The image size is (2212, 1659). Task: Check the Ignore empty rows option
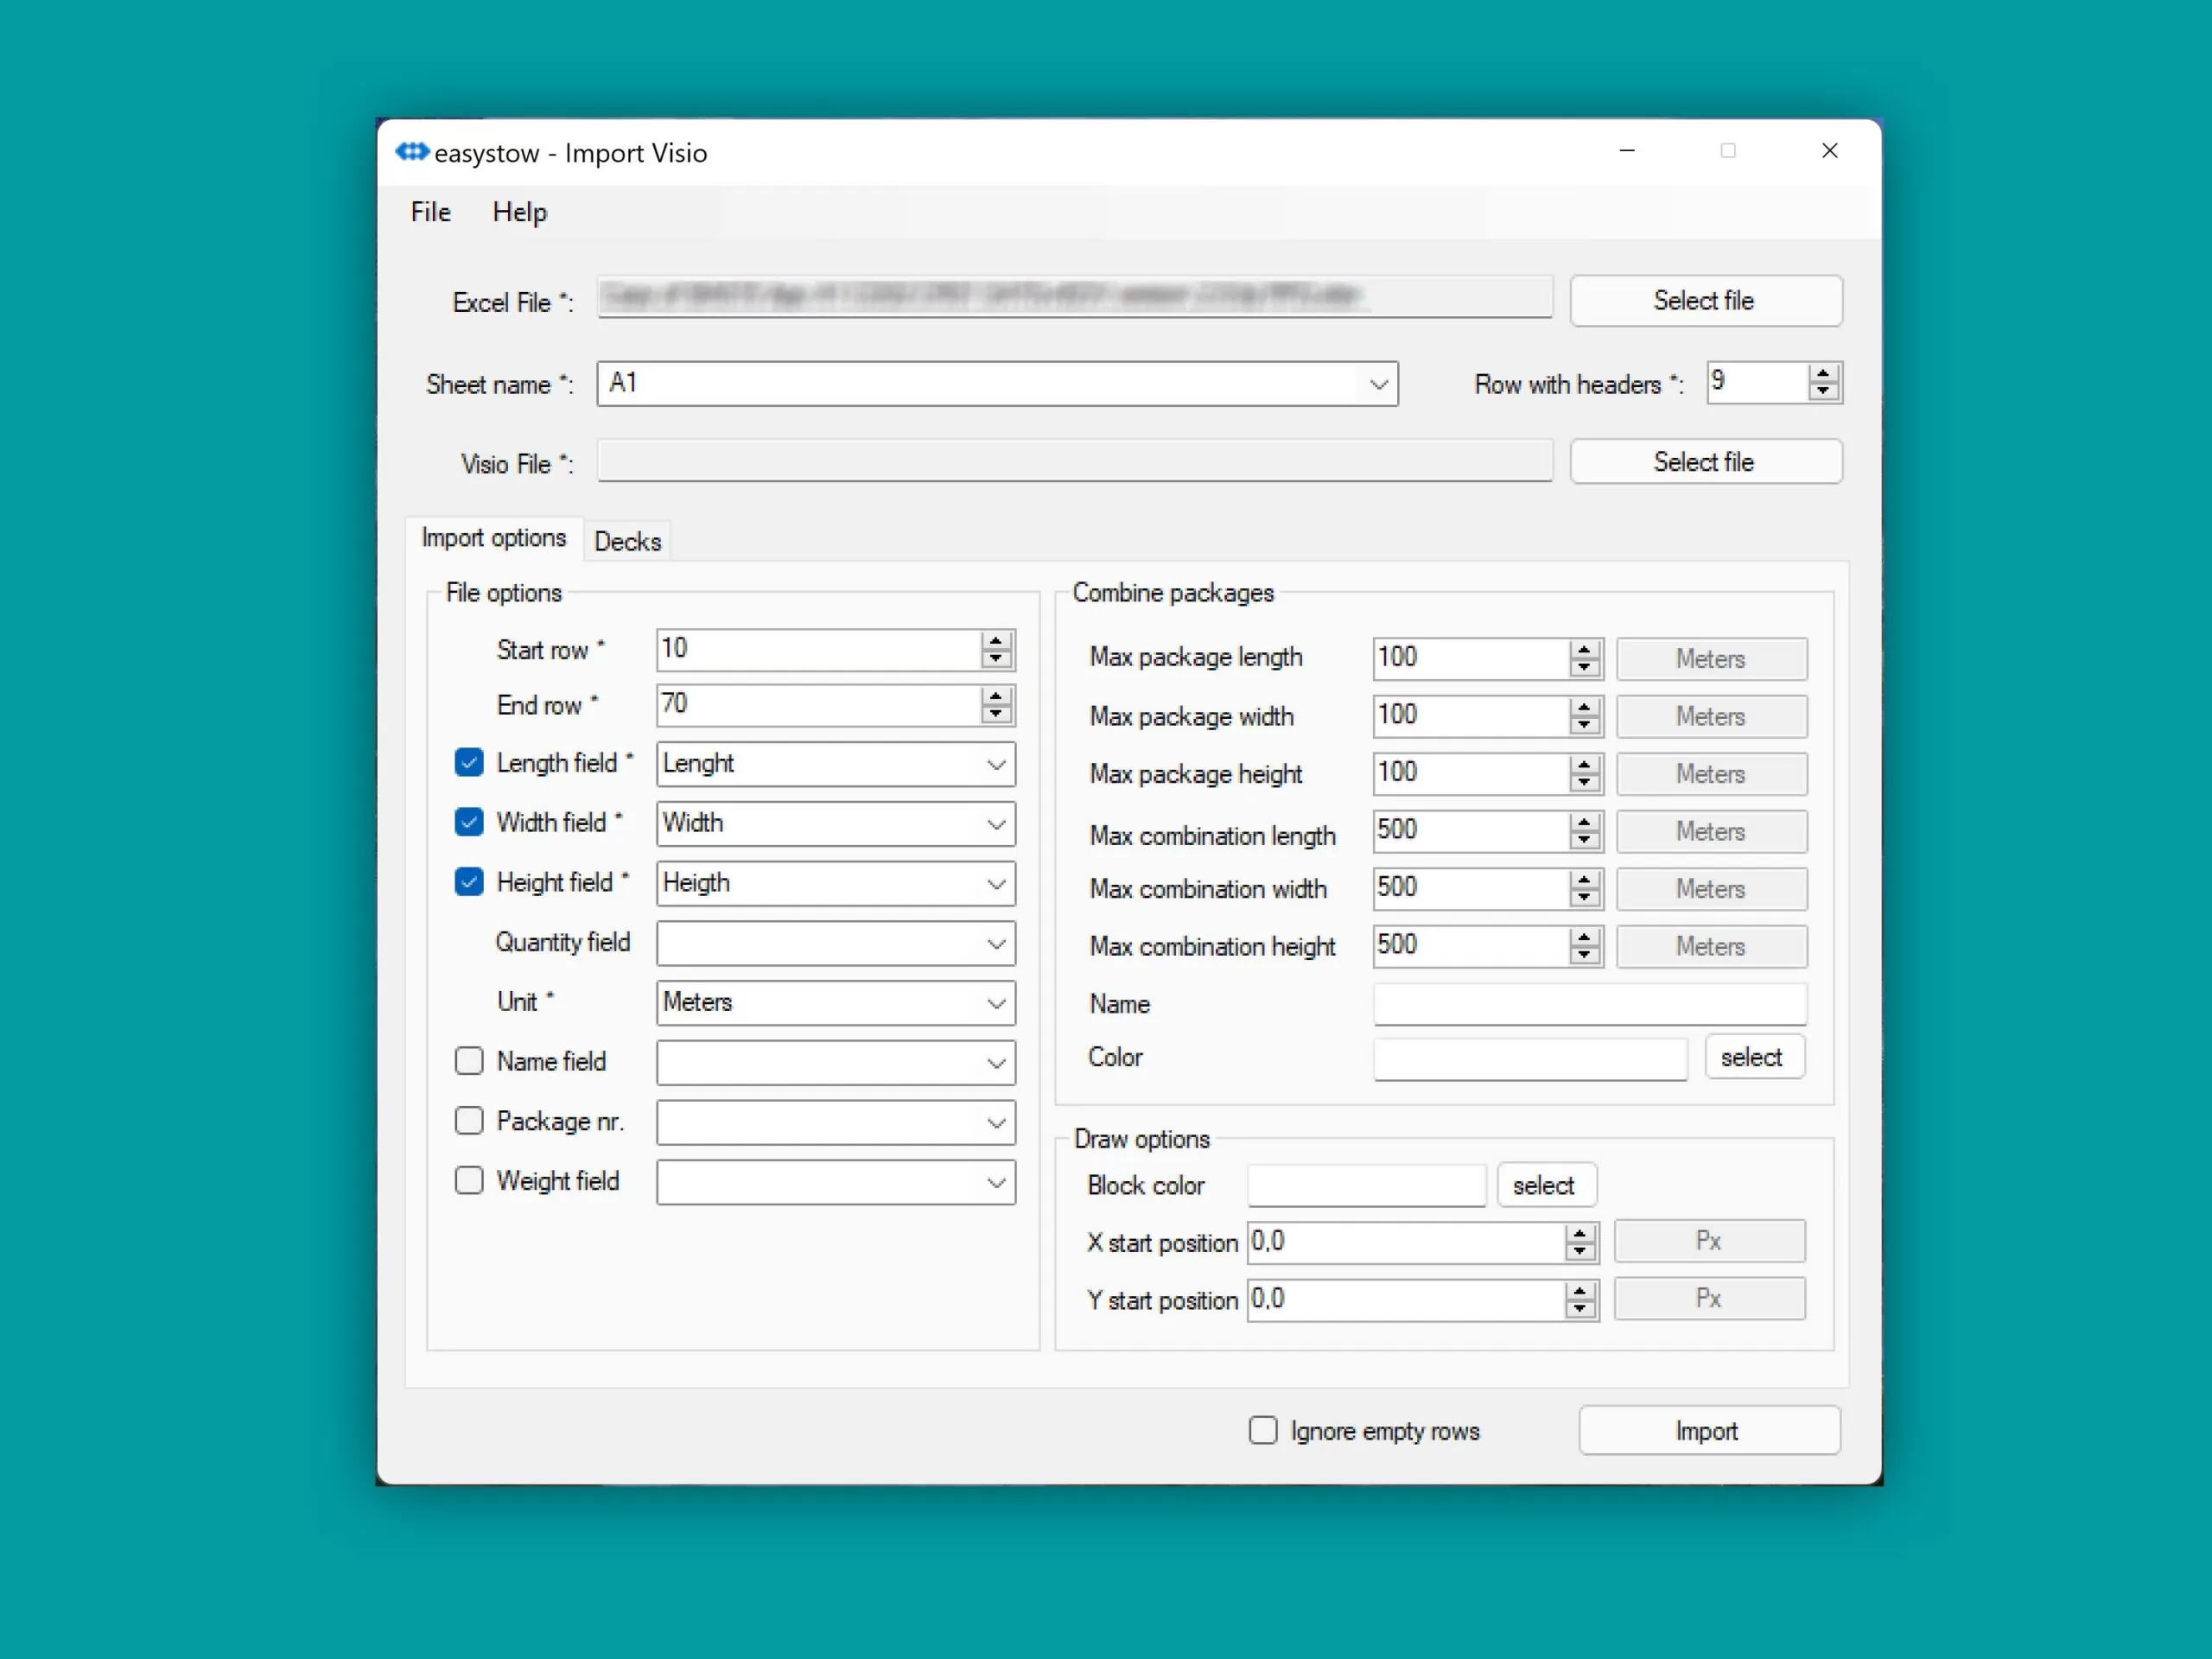1263,1430
